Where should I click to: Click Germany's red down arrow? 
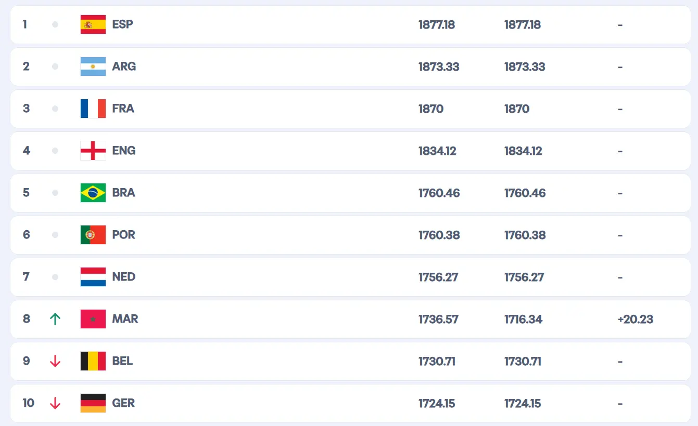coord(55,403)
